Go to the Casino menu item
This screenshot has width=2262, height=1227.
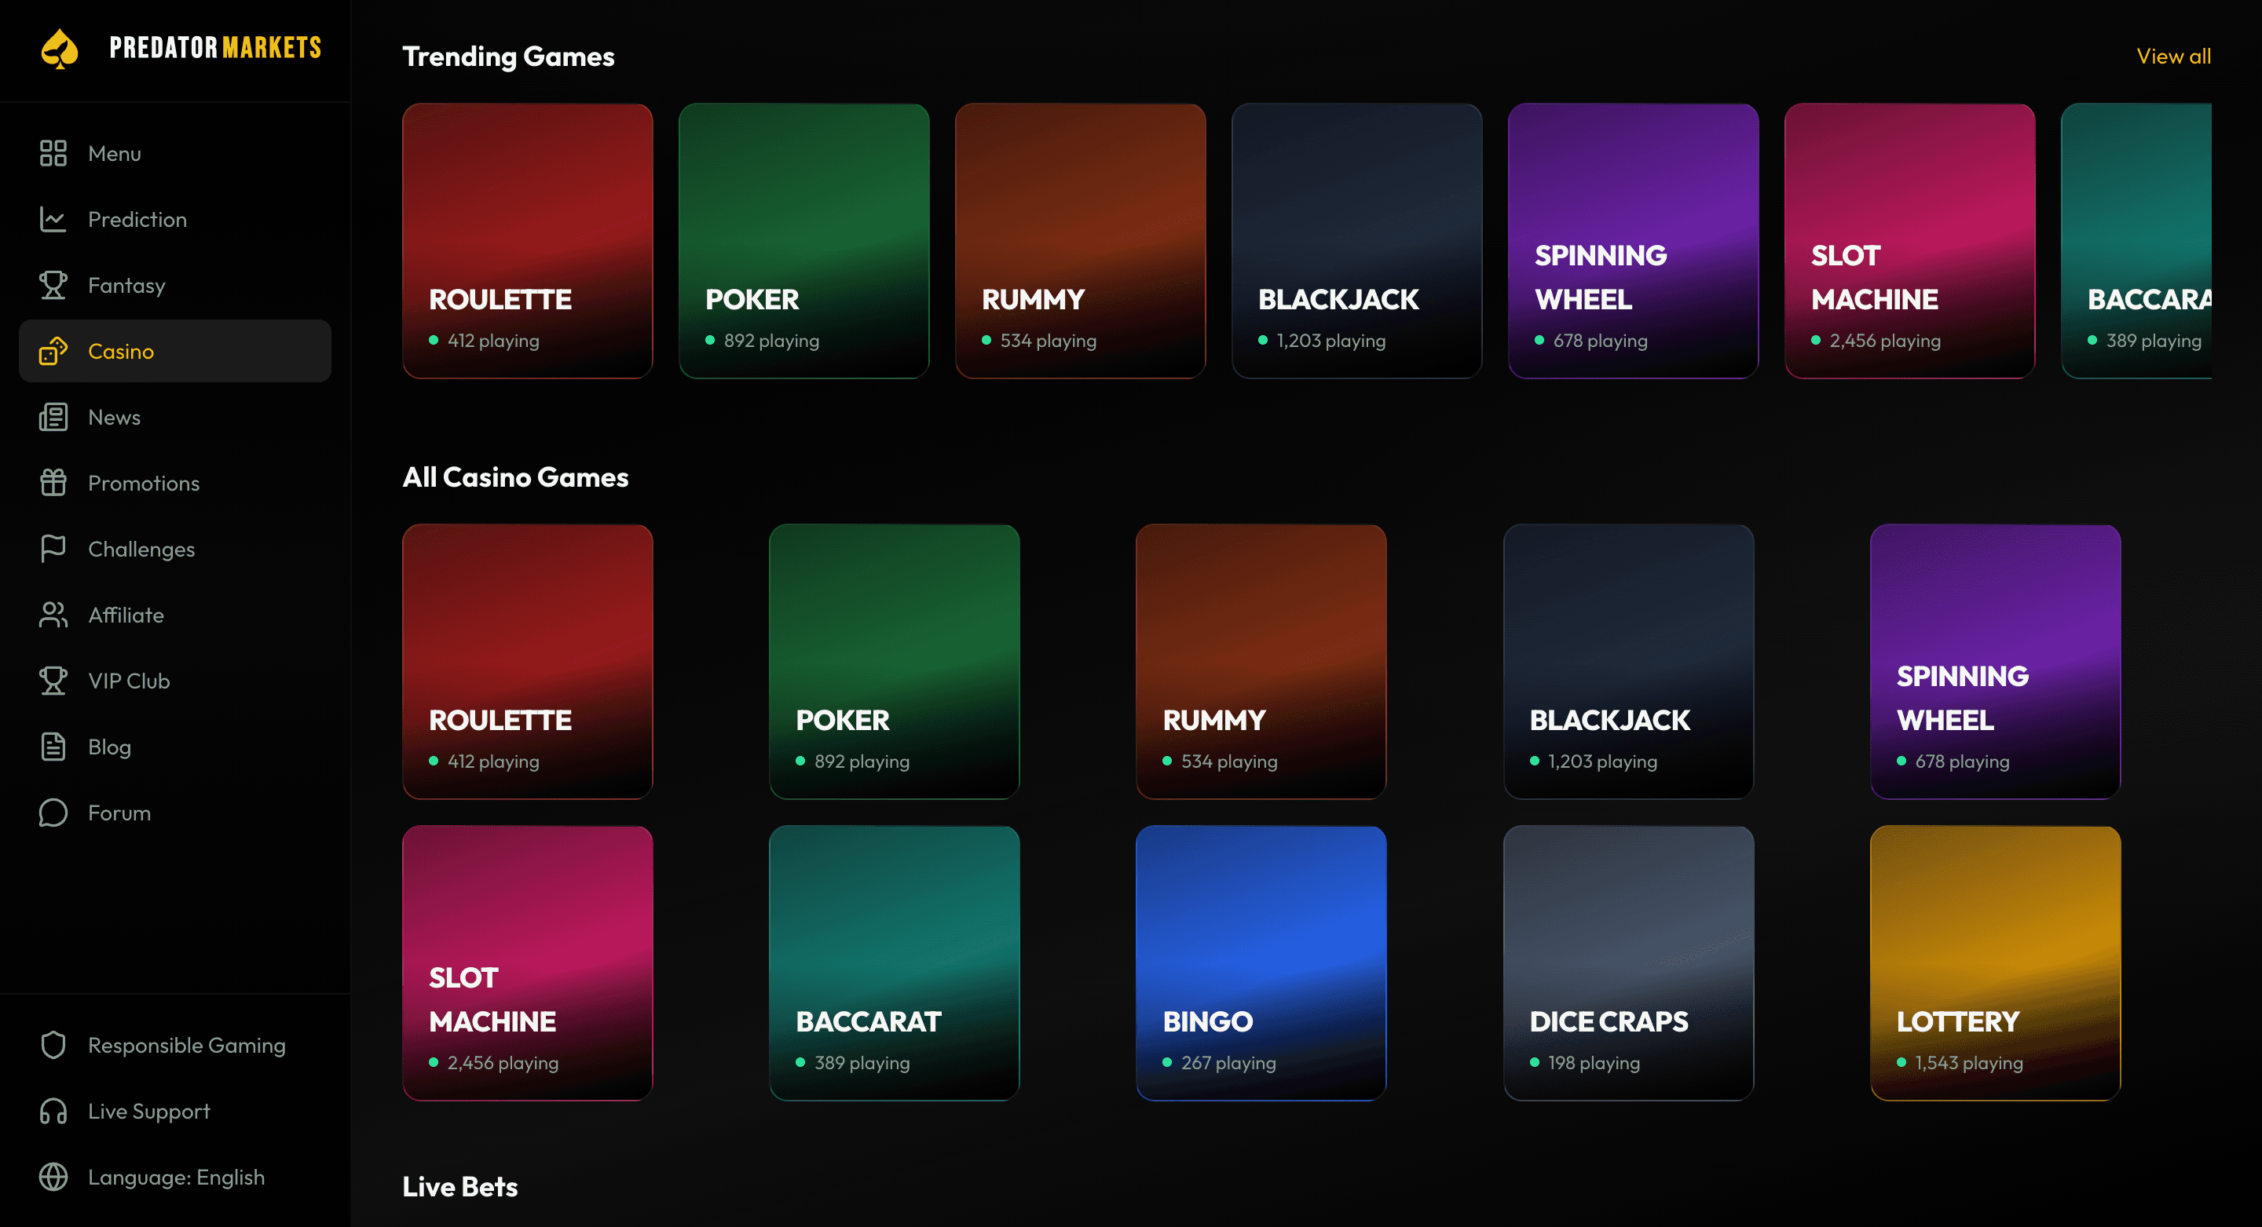(x=174, y=351)
